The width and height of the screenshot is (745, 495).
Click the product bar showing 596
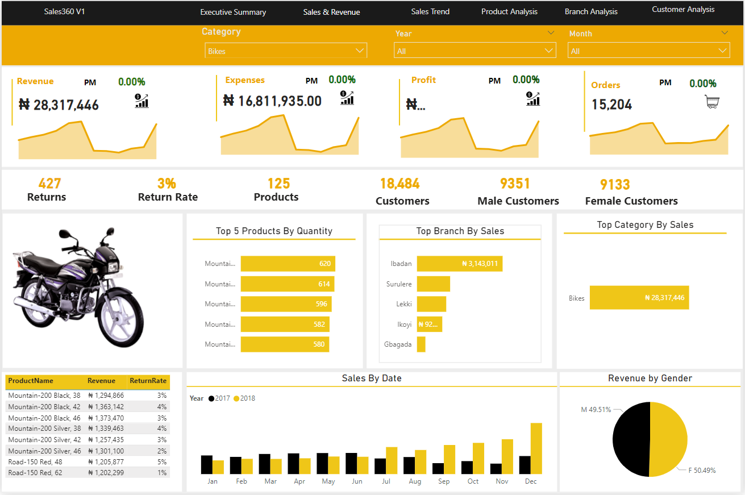pyautogui.click(x=286, y=304)
